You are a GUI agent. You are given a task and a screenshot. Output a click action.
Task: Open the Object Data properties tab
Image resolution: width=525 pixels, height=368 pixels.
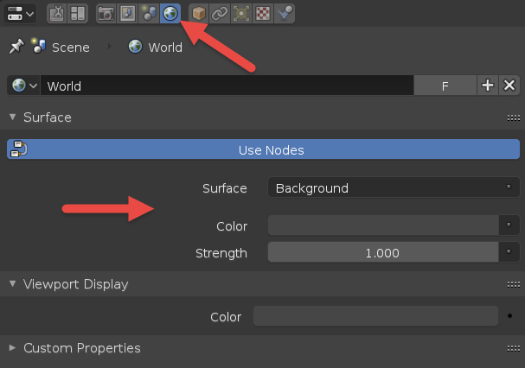241,14
